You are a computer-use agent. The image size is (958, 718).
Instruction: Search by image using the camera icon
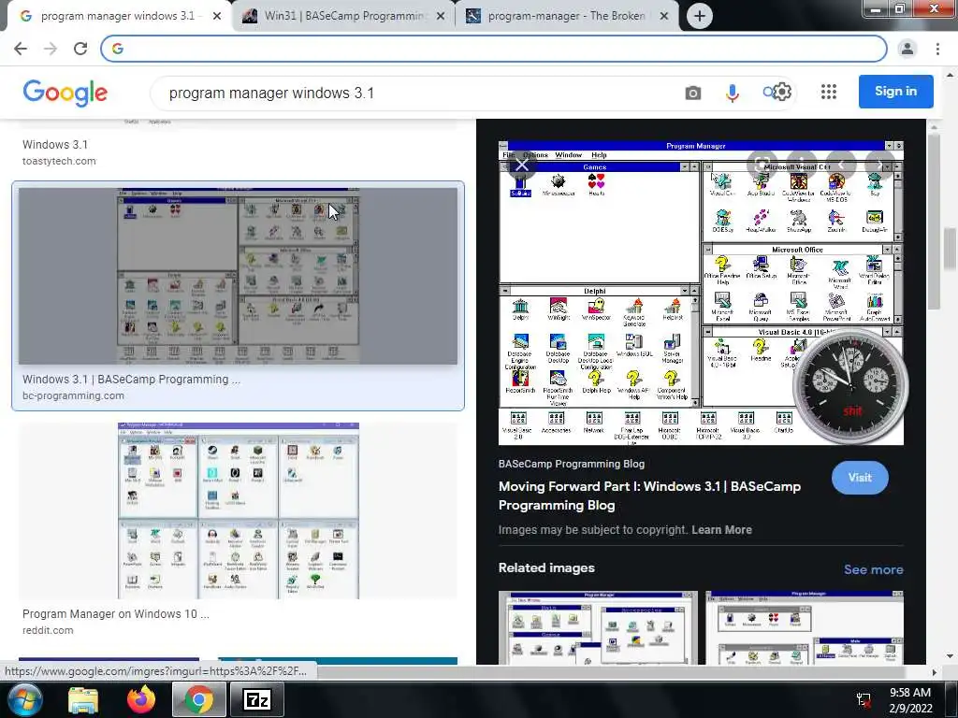pyautogui.click(x=693, y=93)
